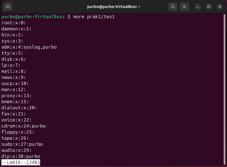Click the line 'disk:x:6:'
The image size is (227, 167).
(14, 59)
